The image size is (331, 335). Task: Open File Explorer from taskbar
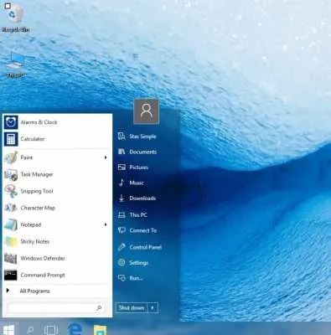pyautogui.click(x=100, y=330)
